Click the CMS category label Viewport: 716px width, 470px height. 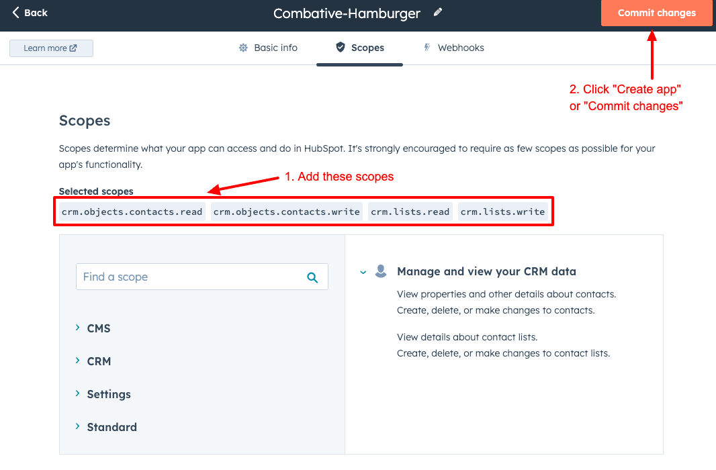(x=99, y=328)
